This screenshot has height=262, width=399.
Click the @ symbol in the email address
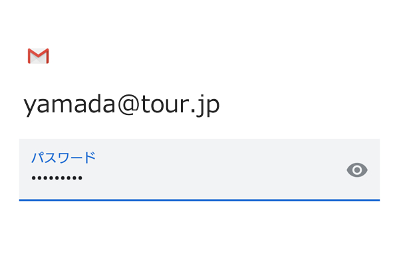[128, 105]
